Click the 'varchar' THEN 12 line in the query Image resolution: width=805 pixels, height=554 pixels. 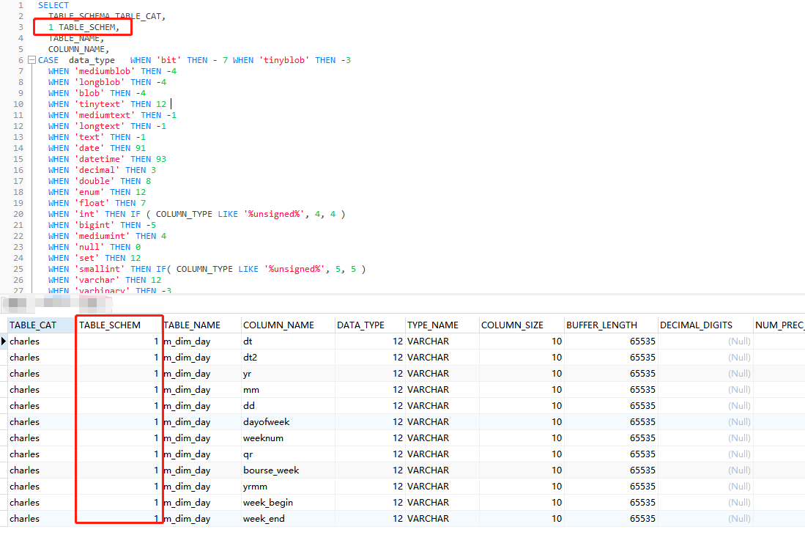pyautogui.click(x=105, y=279)
